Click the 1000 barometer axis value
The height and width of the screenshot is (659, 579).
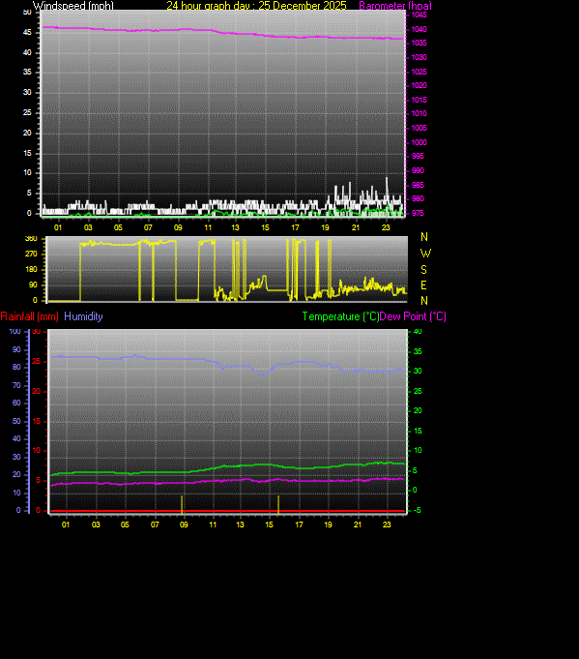[x=419, y=142]
